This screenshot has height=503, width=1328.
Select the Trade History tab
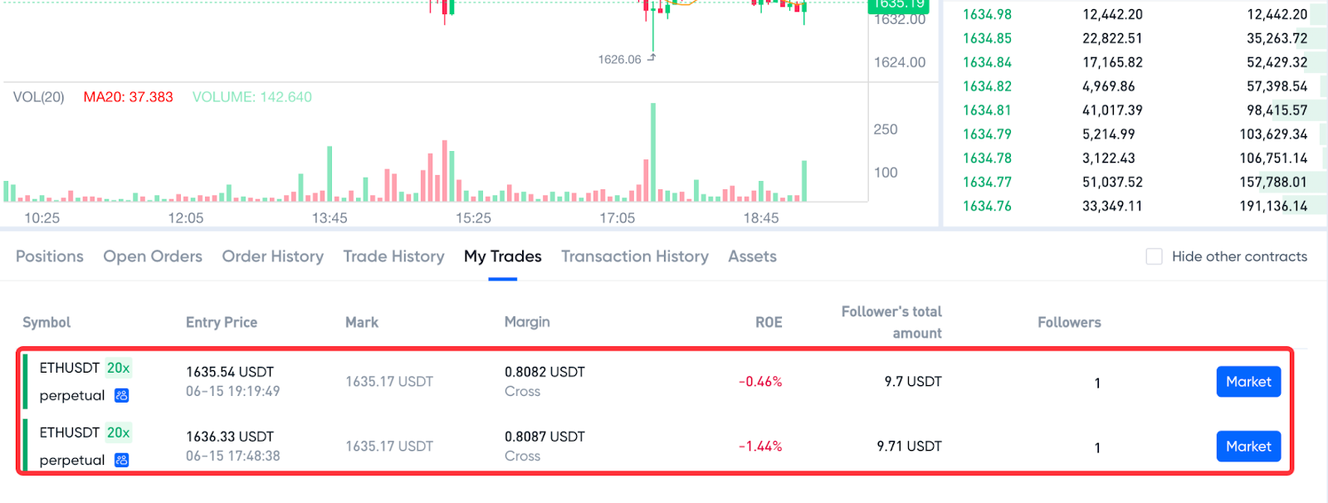click(x=393, y=256)
